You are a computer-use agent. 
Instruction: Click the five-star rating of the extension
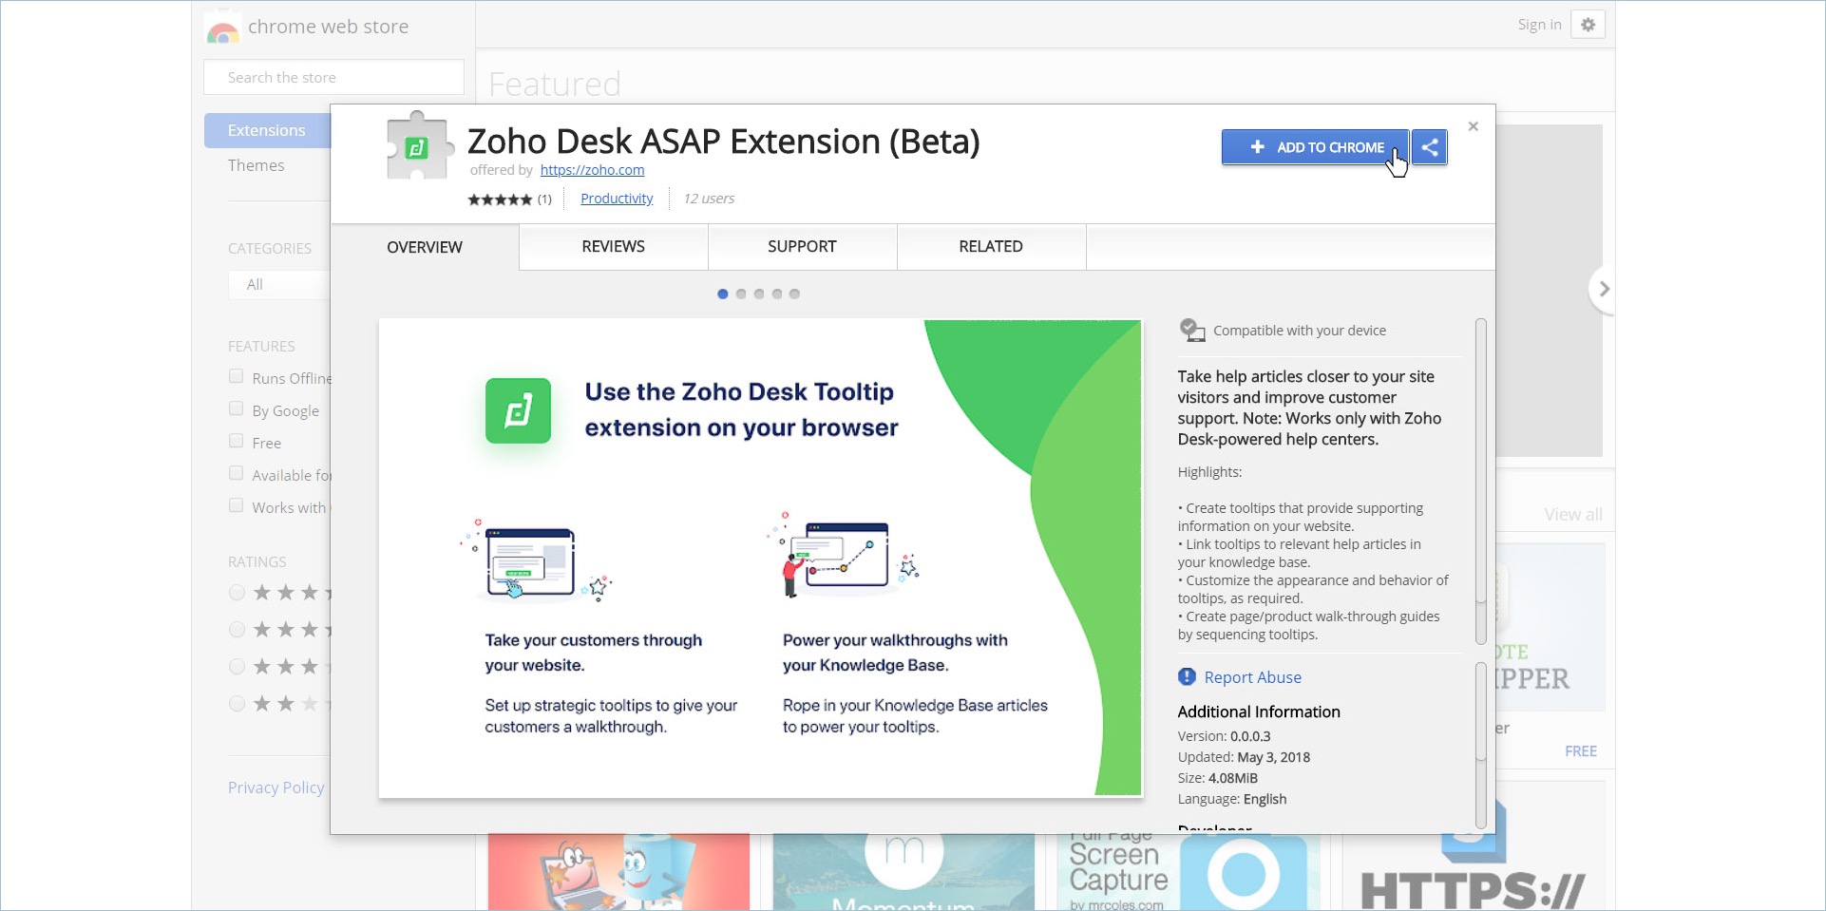pos(500,199)
